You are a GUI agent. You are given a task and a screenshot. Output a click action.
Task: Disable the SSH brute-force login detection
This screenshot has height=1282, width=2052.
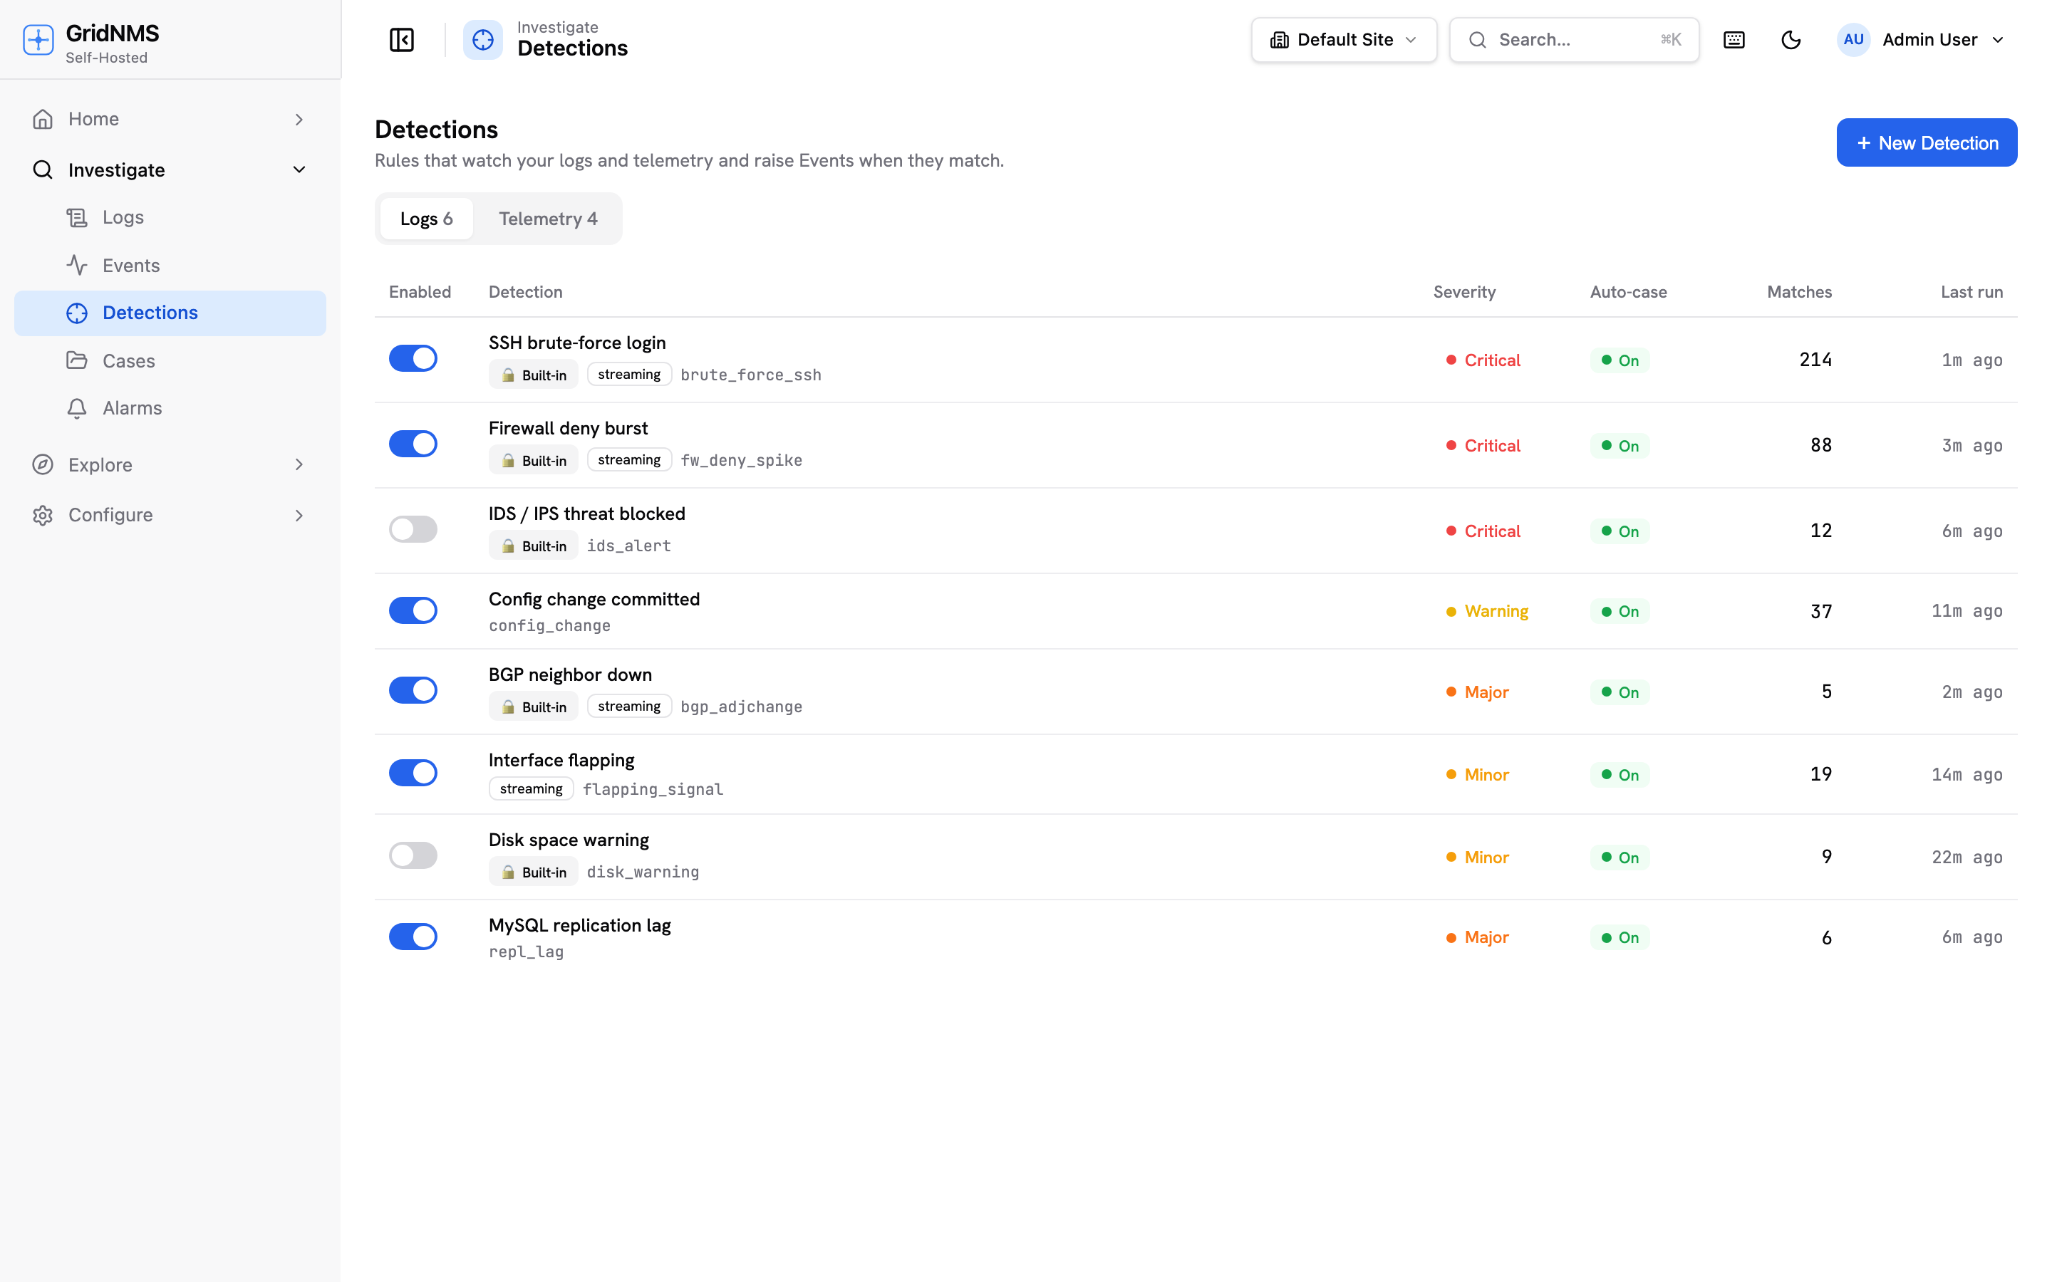coord(413,359)
